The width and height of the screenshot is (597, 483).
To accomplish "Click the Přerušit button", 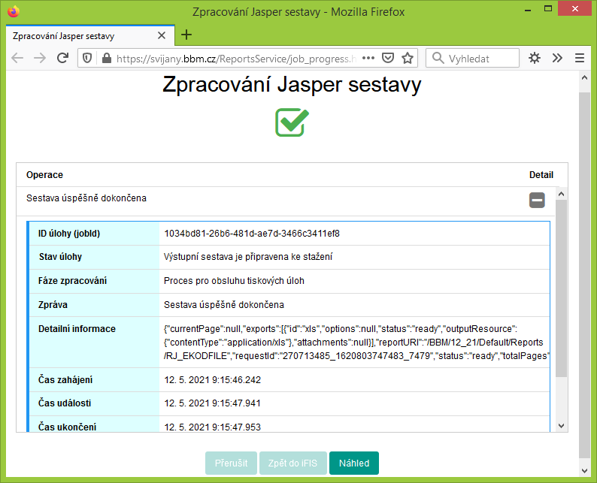I will pyautogui.click(x=231, y=463).
